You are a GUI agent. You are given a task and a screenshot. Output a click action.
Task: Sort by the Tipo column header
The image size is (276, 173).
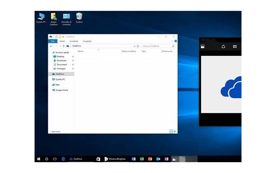pos(144,51)
